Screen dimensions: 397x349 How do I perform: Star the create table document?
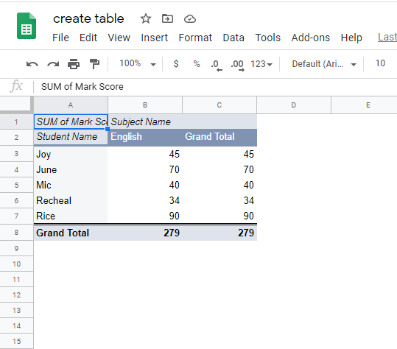click(x=146, y=19)
